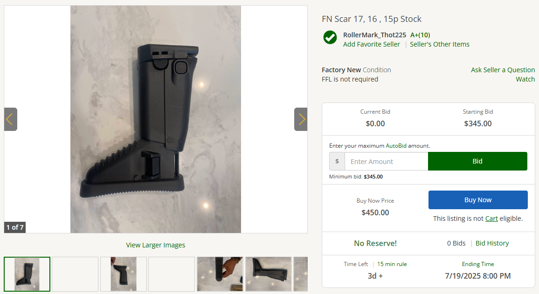Viewport: 539px width, 294px height.
Task: Add Favorite Seller link
Action: [371, 44]
